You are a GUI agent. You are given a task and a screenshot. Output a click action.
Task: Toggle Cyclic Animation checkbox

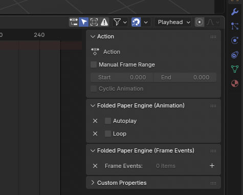[94, 89]
